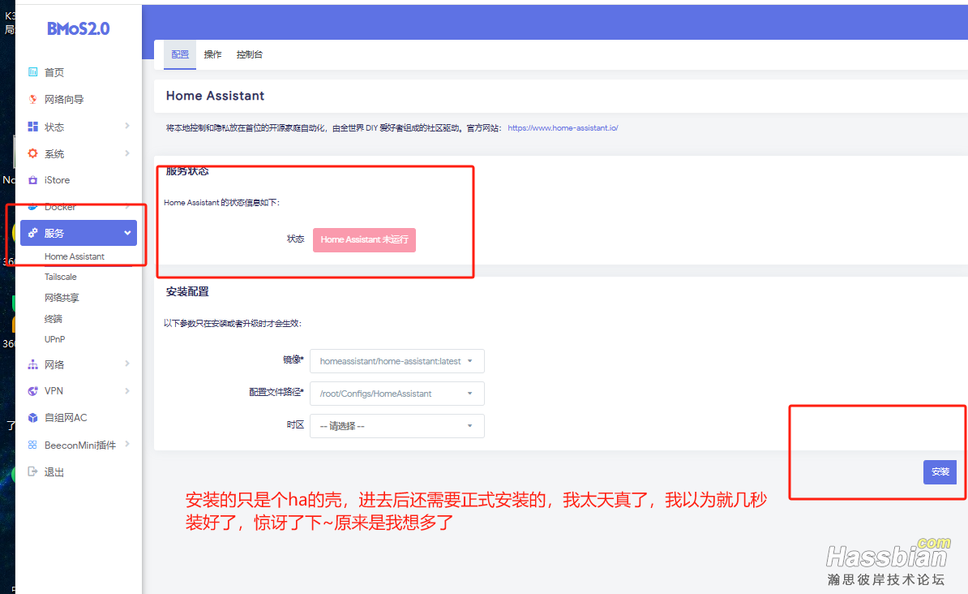Switch to the 操作 tab
Viewport: 968px width, 594px height.
pos(213,54)
